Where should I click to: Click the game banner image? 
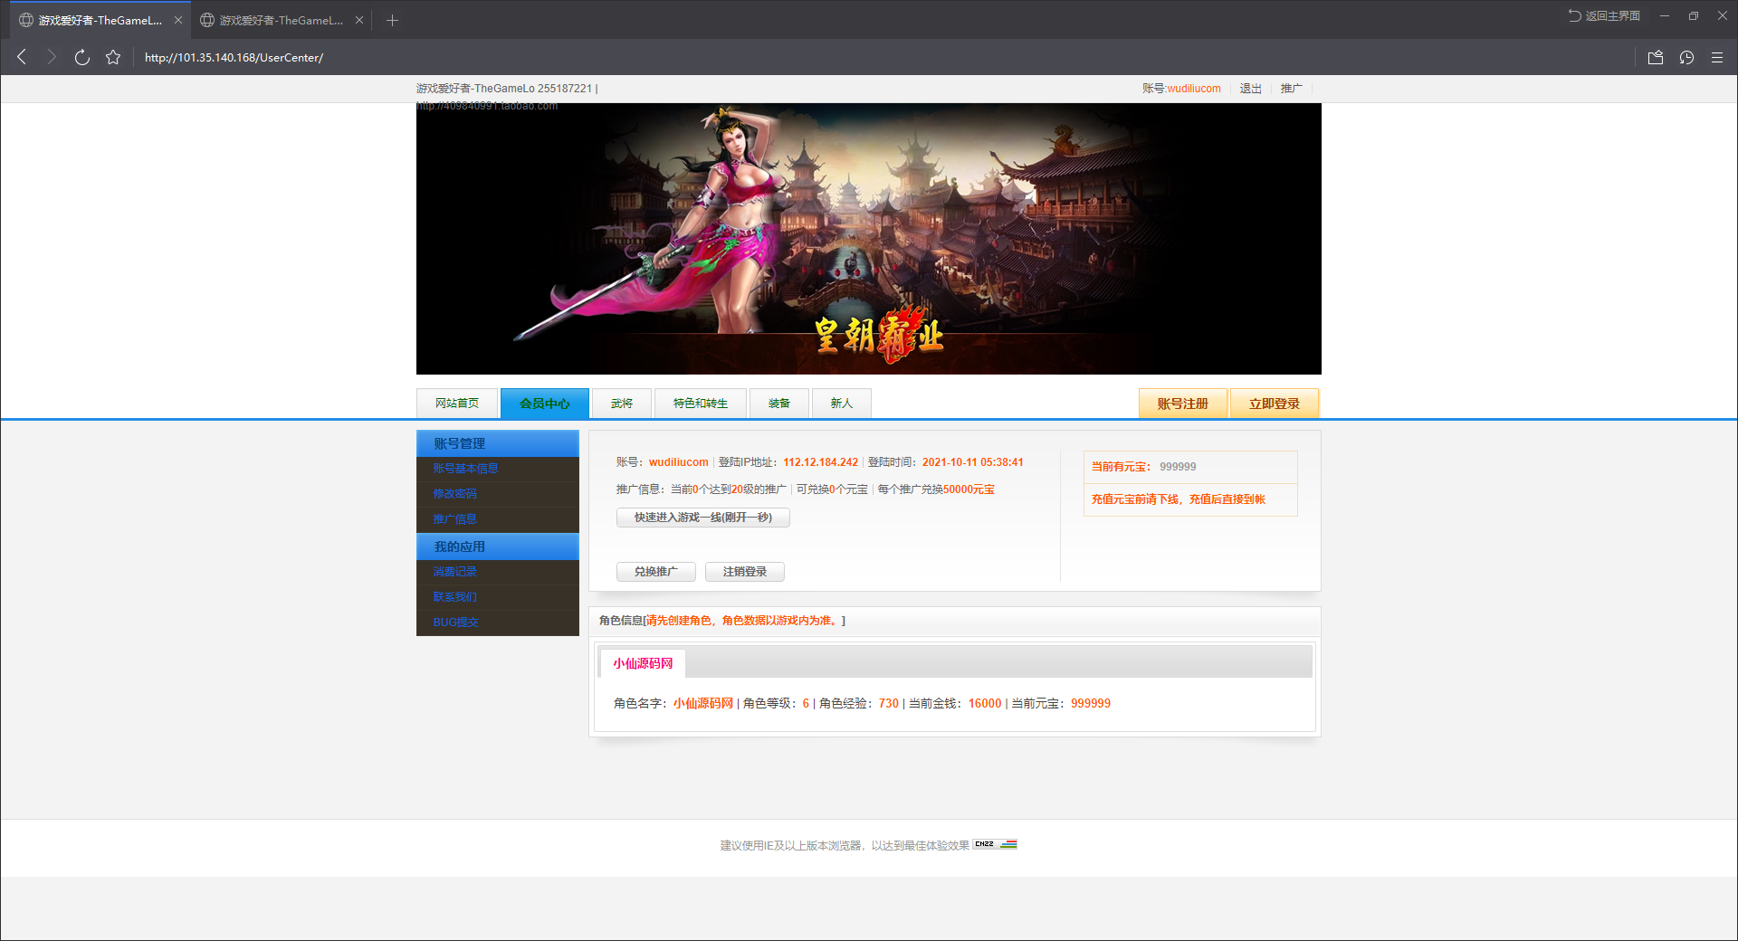coord(869,239)
